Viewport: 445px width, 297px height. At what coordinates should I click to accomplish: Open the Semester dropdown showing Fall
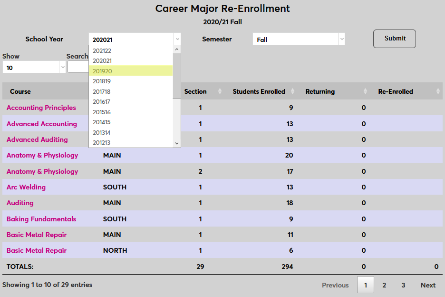[x=299, y=39]
